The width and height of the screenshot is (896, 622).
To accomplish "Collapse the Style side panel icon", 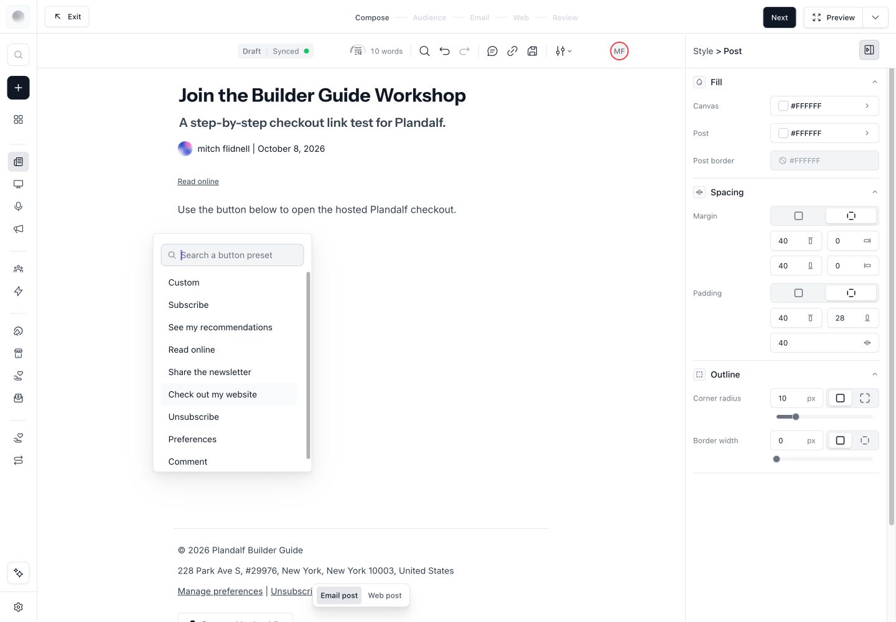I will click(869, 50).
